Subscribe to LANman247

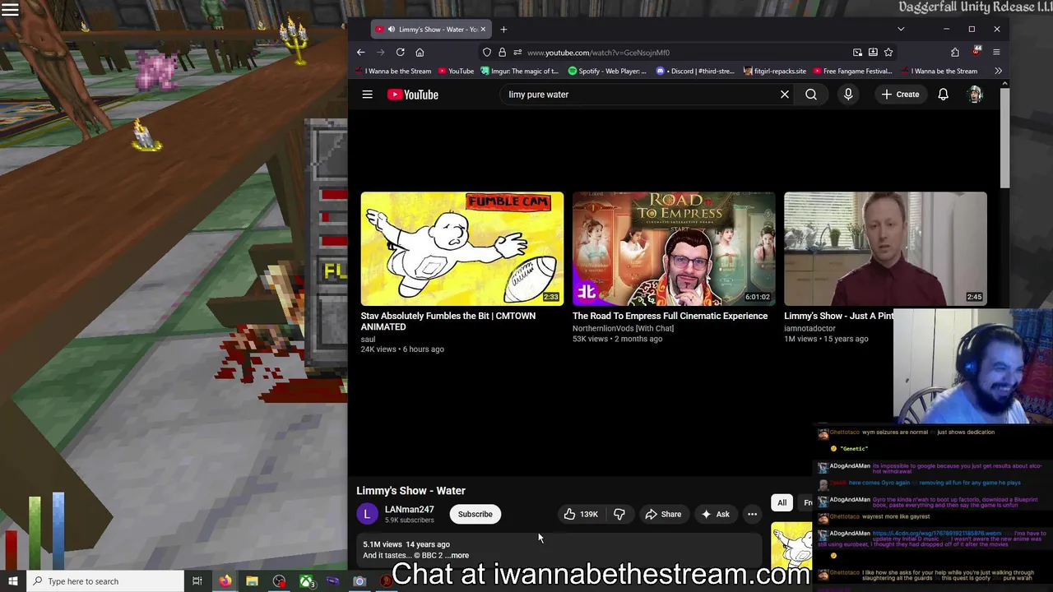pos(475,515)
